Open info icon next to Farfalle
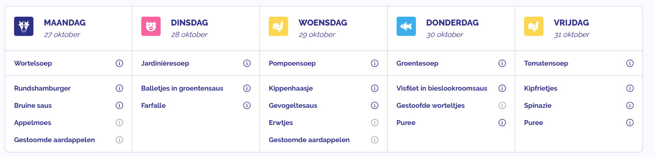Screen dimensions: 655x157 [x=247, y=106]
